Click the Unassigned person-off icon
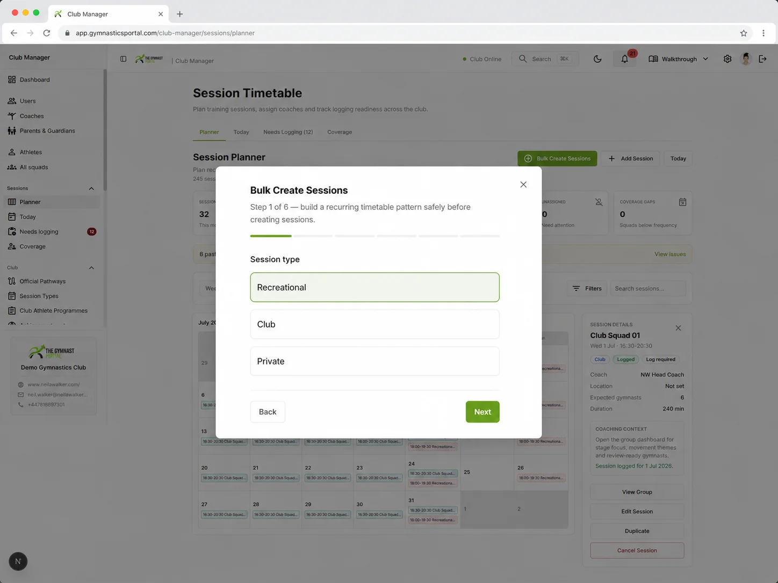Viewport: 778px width, 583px height. [x=599, y=202]
